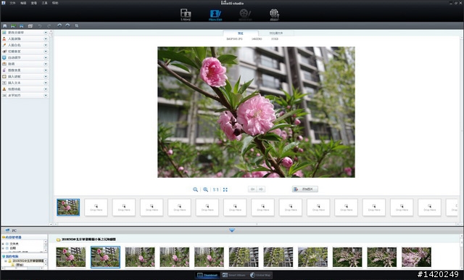Select the last pink blossom close-up thumbnail
Viewport: 464px width, 280px height.
[416, 257]
